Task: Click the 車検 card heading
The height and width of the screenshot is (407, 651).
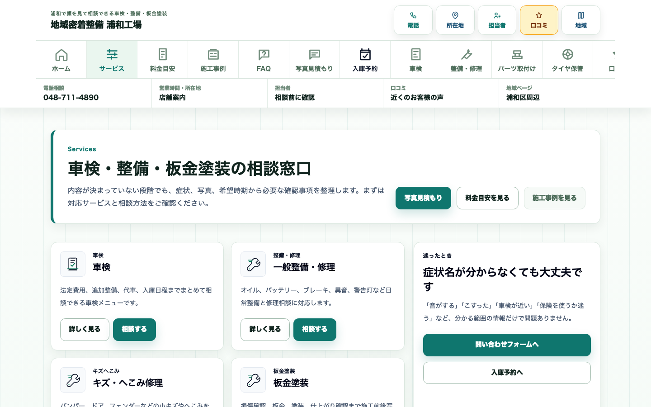Action: click(x=102, y=267)
